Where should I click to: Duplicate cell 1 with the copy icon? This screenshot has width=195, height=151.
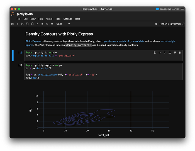point(155,53)
